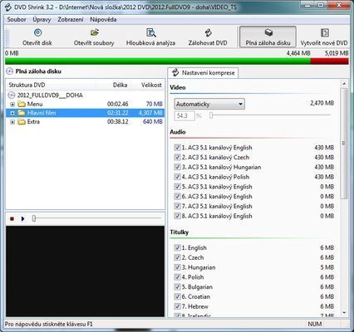Stop the preview playback
The image size is (354, 332).
12,219
